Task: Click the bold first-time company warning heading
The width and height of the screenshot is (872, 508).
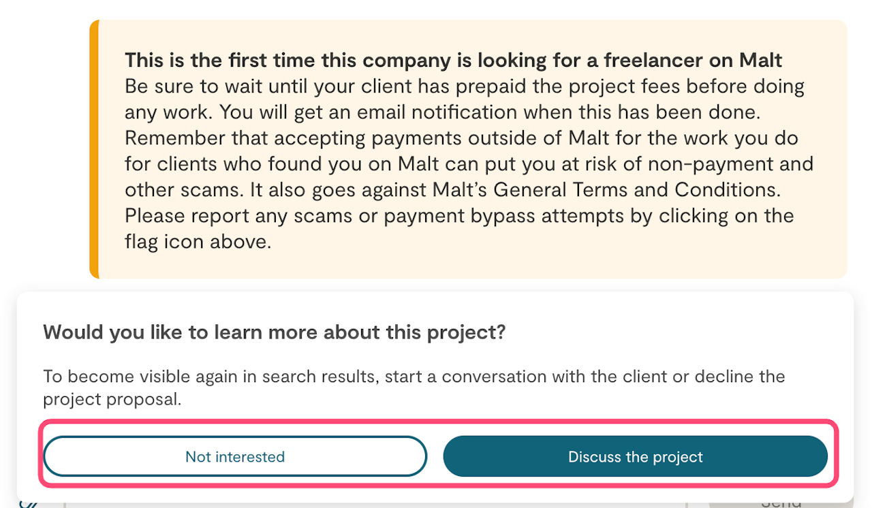Action: coord(453,60)
